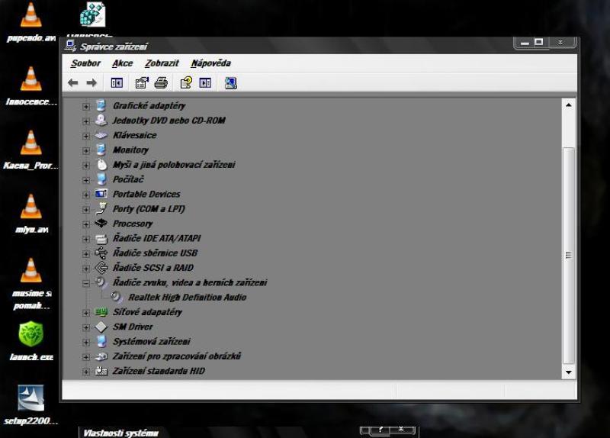Collapse Řadiče zvuku, videa a herních zařízení

tap(86, 283)
